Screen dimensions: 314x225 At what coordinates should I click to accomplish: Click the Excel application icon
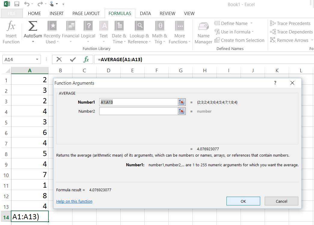pos(7,4)
